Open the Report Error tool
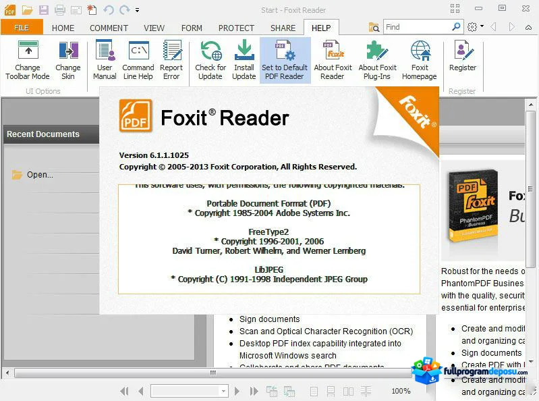Screen dimensions: 539x401 [171, 61]
